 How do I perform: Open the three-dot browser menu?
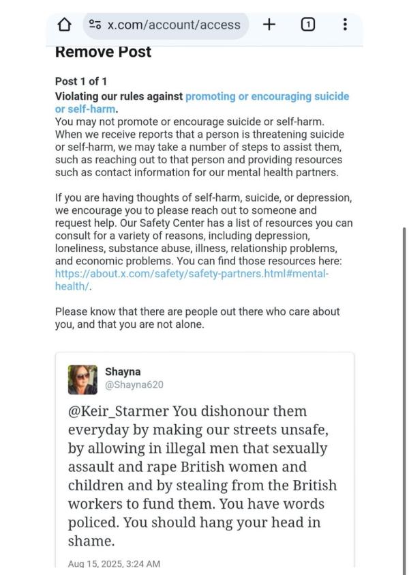coord(345,25)
